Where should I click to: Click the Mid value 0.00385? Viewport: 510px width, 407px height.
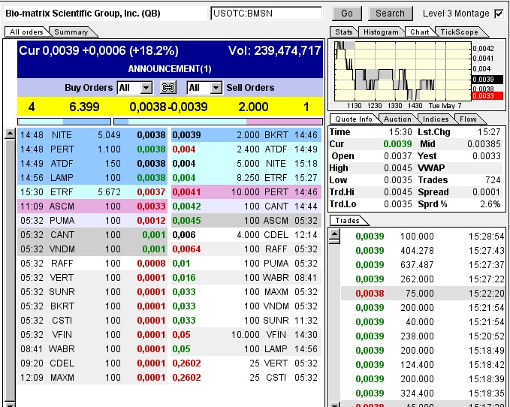click(x=484, y=144)
